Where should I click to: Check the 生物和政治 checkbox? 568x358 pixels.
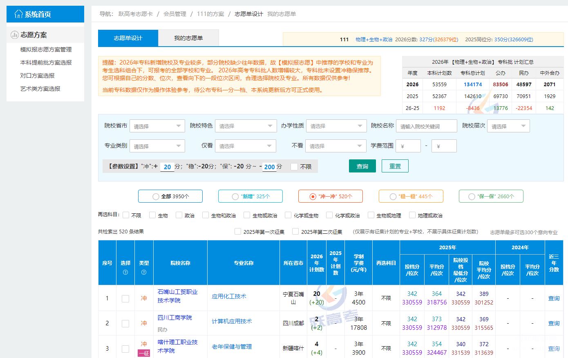(x=206, y=215)
